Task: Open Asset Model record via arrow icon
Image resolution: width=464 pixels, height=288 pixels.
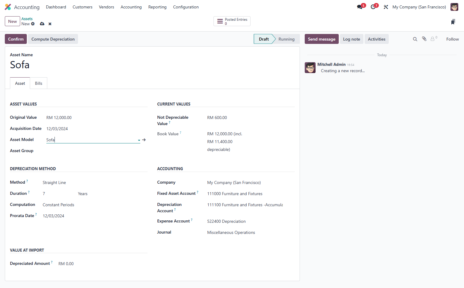Action: coord(144,140)
